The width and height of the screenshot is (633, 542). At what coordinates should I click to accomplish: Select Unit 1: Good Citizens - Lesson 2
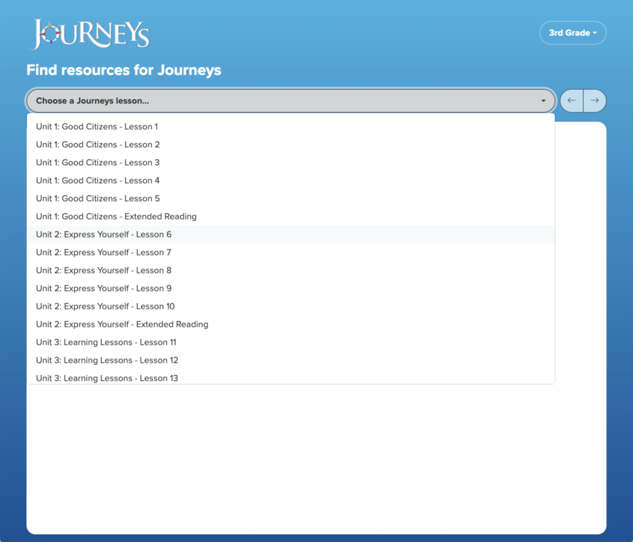coord(291,145)
